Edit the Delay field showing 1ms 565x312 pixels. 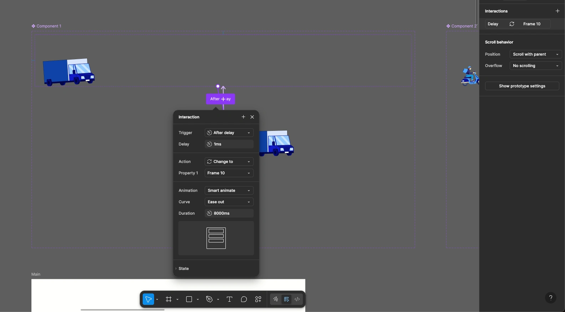(x=229, y=144)
